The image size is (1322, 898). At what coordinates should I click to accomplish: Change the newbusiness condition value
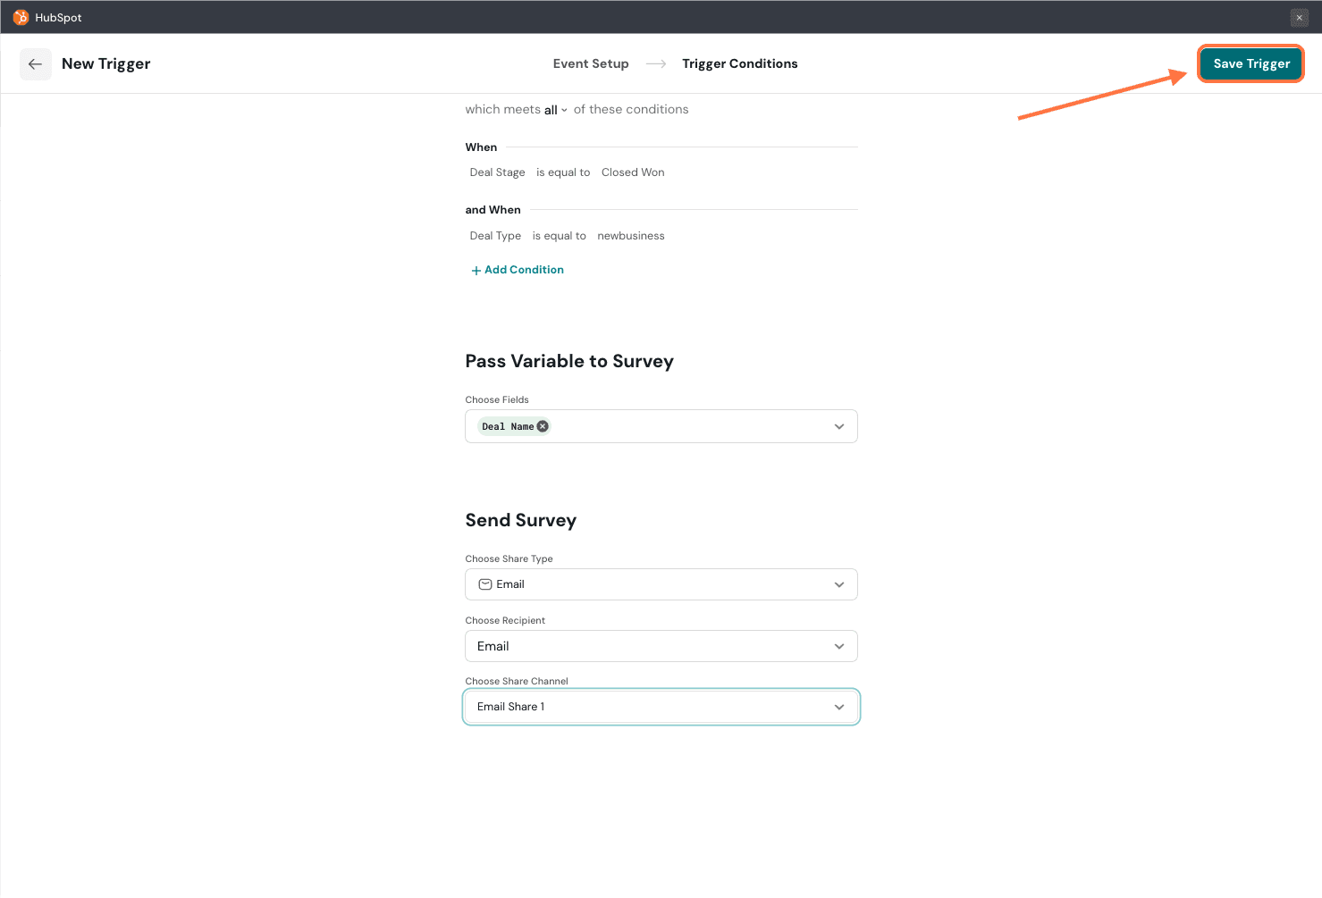click(x=630, y=236)
